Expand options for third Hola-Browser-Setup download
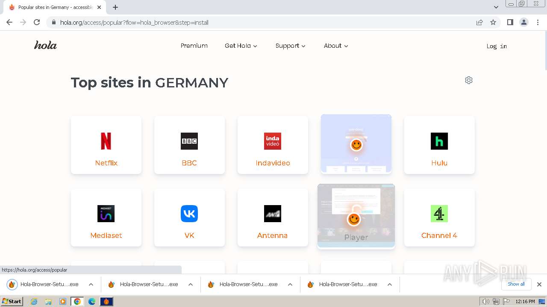Screen dimensions: 547x307 [x=290, y=284]
